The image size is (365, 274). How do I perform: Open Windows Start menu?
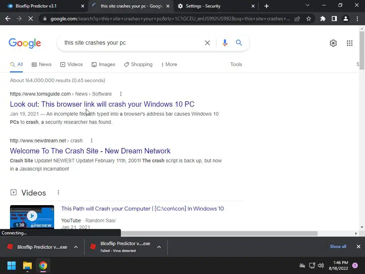click(x=11, y=265)
